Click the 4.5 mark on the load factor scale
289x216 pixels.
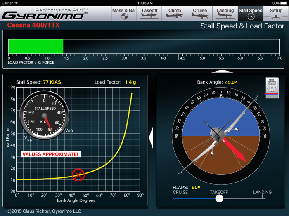pyautogui.click(x=182, y=58)
